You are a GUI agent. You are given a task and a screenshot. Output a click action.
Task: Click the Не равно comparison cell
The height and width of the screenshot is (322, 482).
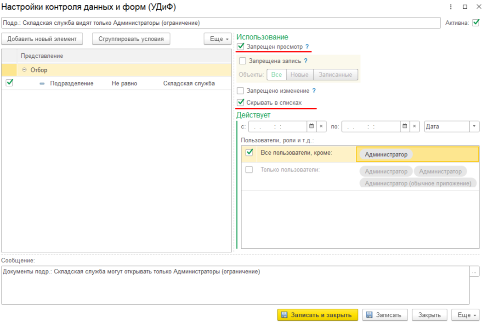(x=124, y=83)
